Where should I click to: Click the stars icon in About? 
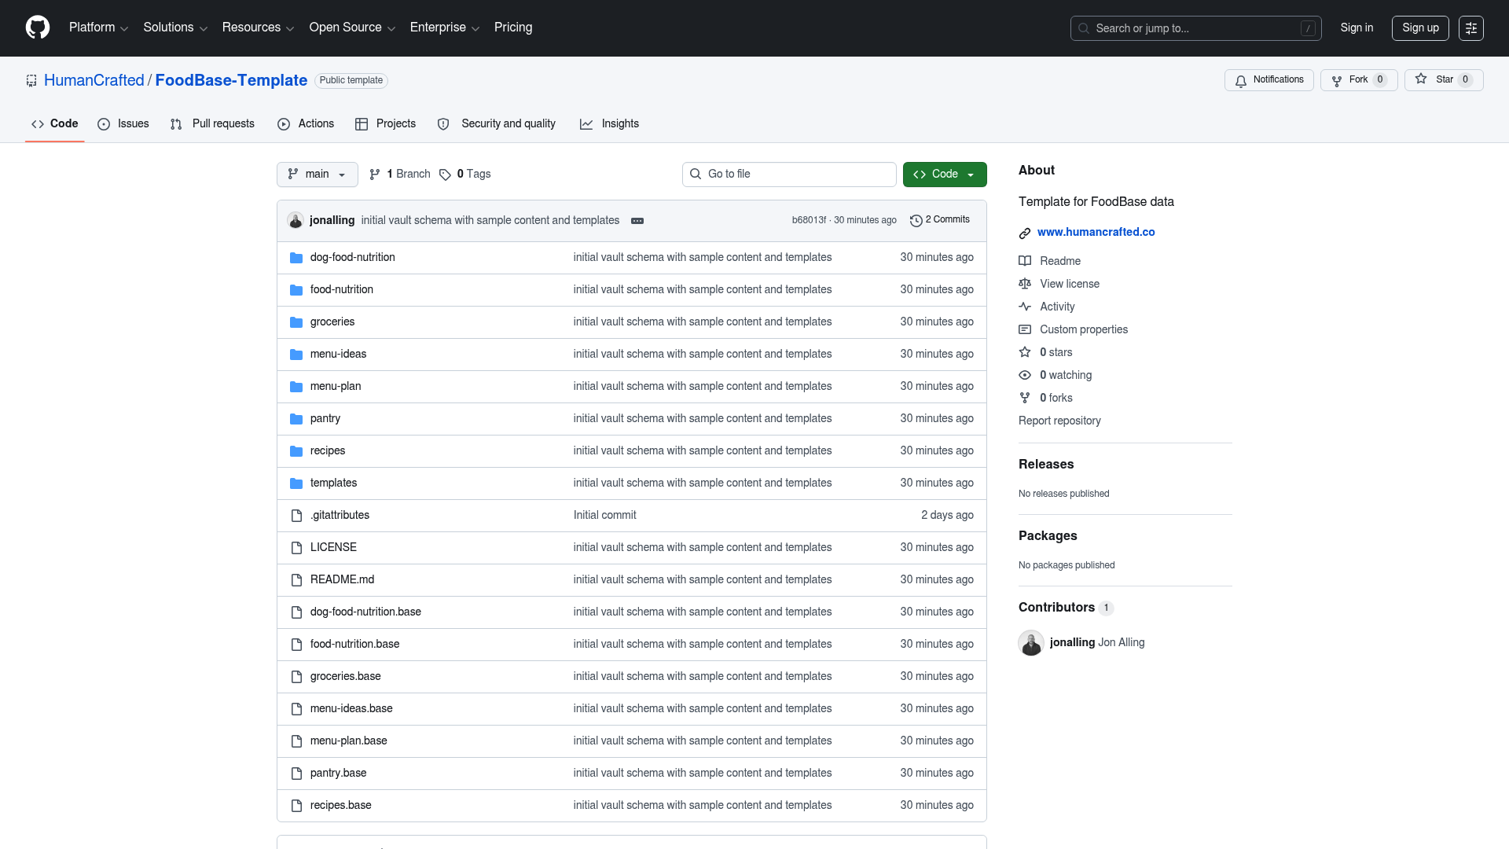pos(1025,352)
